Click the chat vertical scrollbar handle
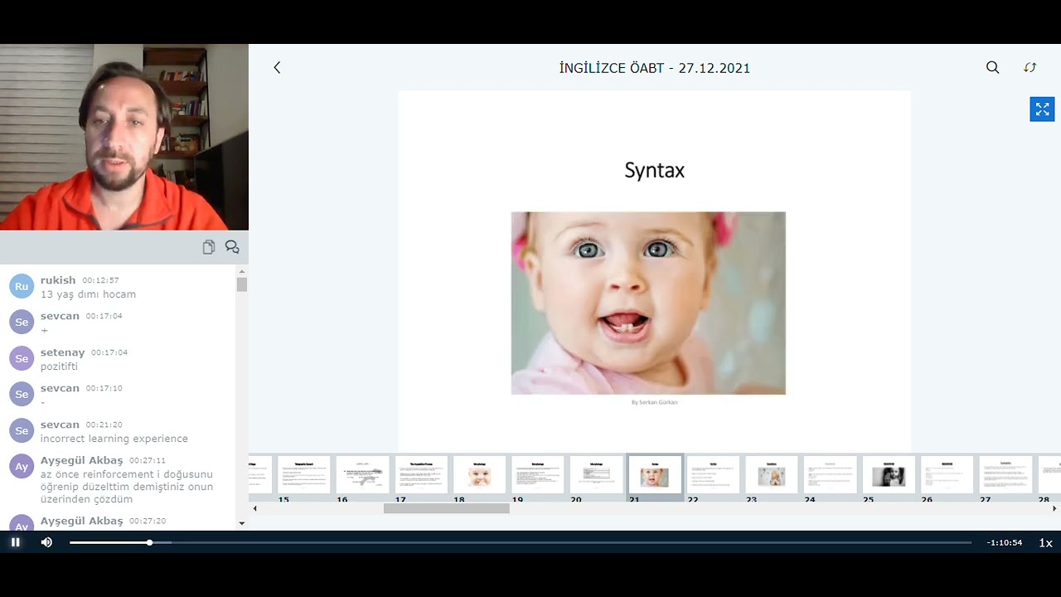Screen dimensions: 1061x597 tap(242, 284)
